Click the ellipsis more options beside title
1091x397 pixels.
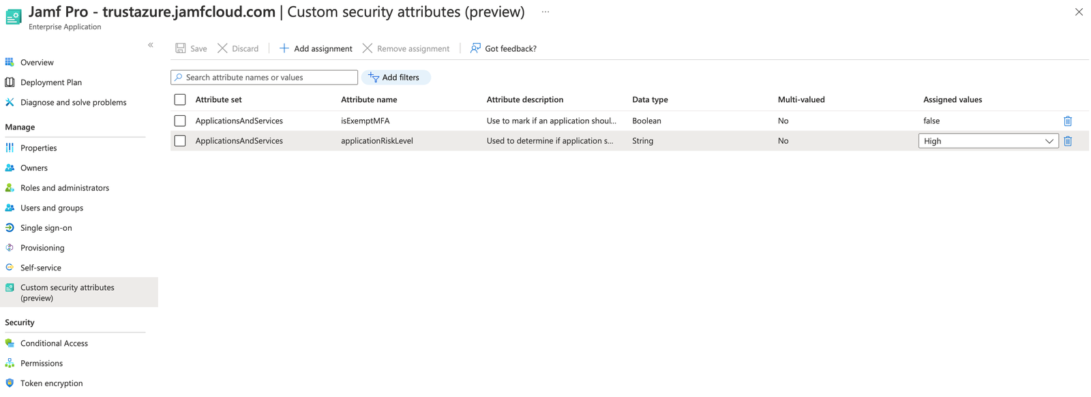545,12
